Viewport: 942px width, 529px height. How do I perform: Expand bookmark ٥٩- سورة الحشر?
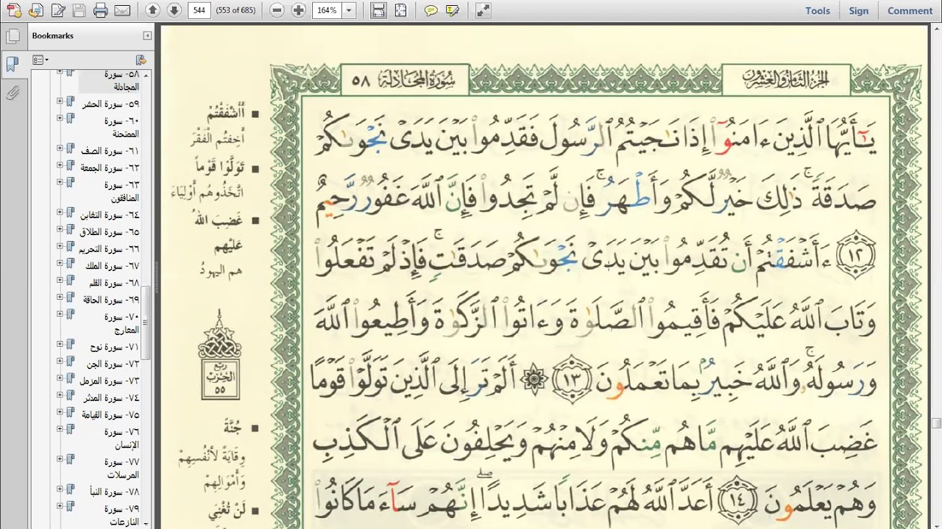(x=60, y=101)
